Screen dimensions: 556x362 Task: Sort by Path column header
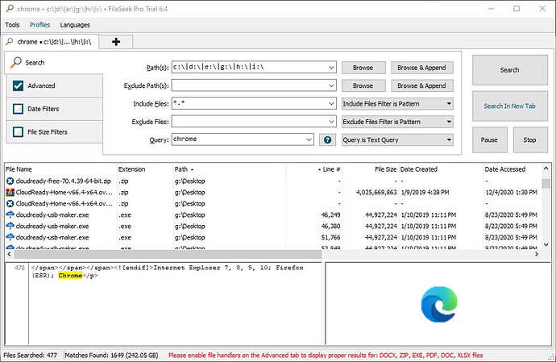tap(229, 169)
